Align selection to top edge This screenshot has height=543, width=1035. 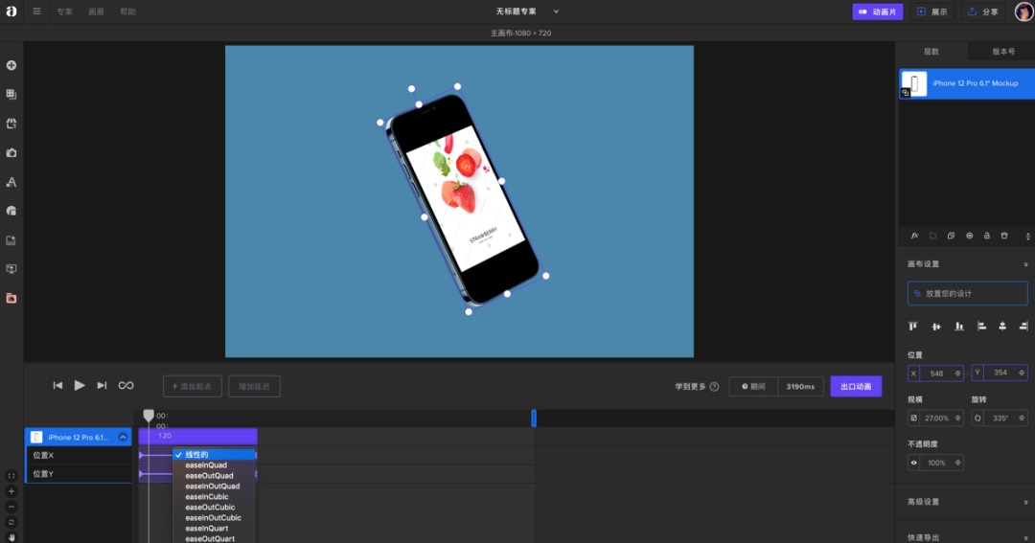point(913,326)
